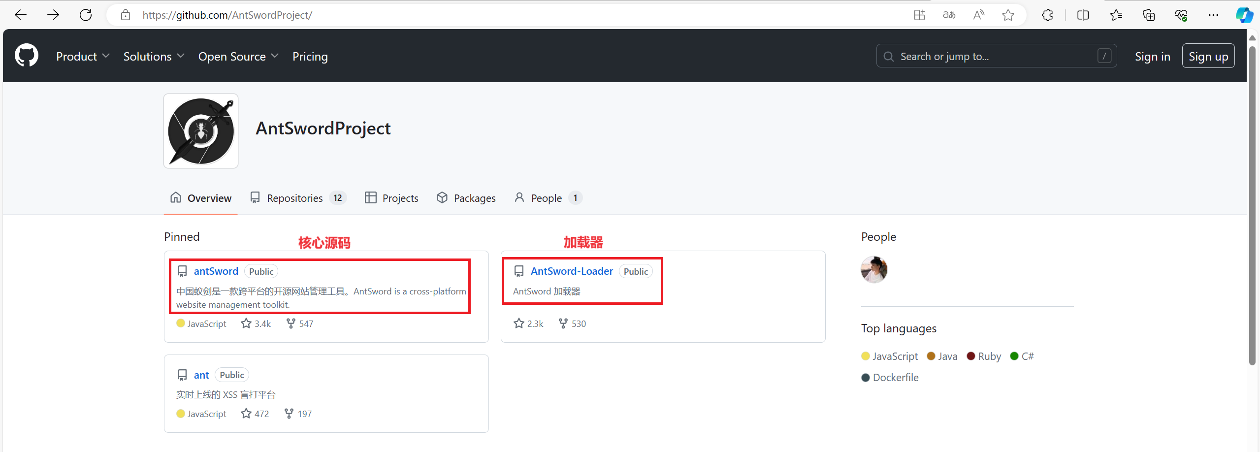
Task: Switch to the People tab
Action: (x=548, y=198)
